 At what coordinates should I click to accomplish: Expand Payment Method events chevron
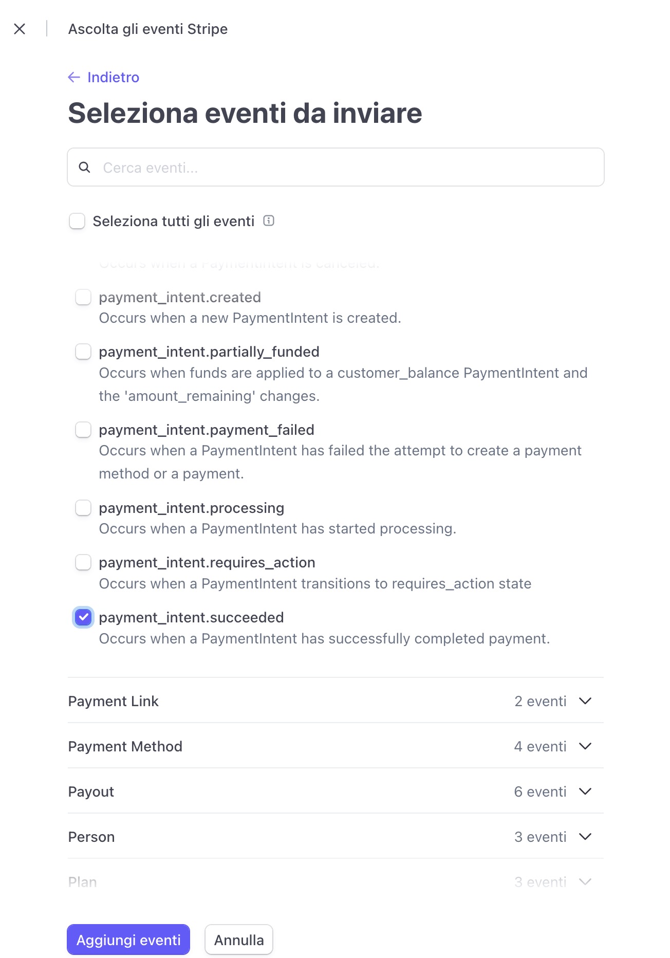point(585,746)
